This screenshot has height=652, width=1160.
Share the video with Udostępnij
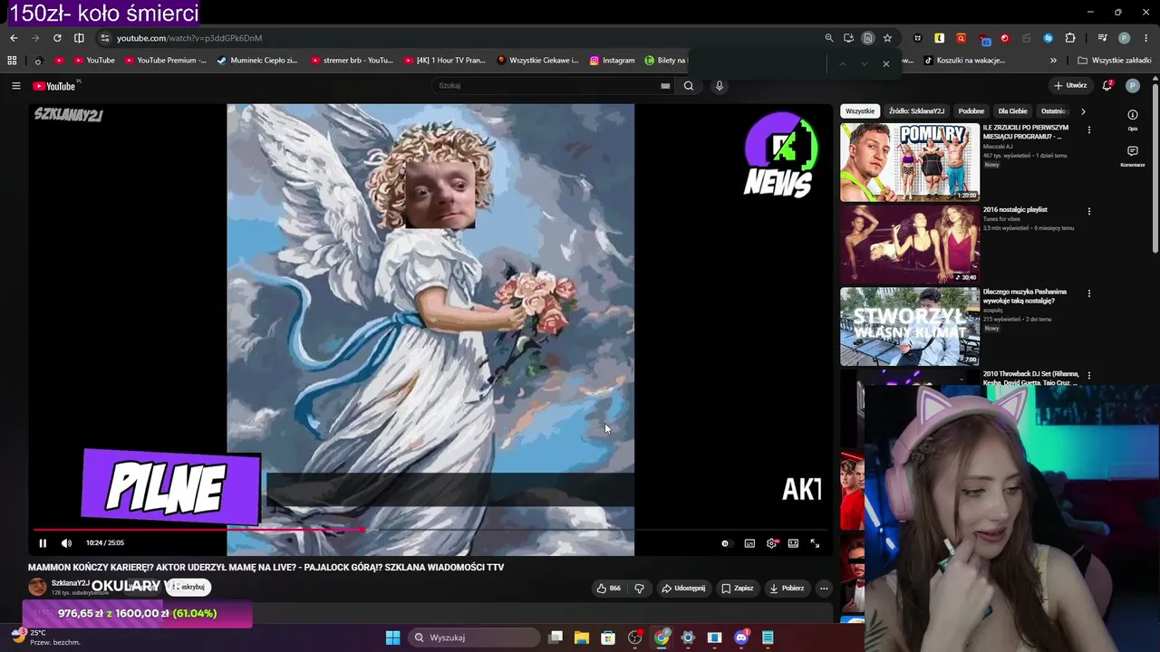click(683, 589)
